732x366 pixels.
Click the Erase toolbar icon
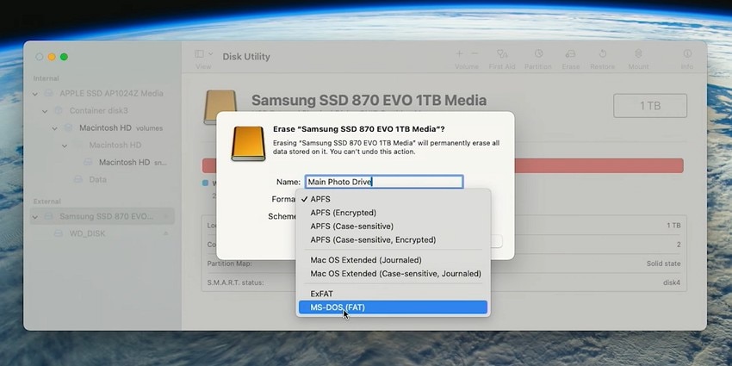[x=570, y=54]
